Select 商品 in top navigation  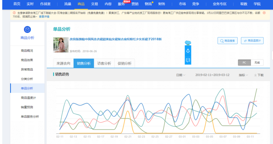(81, 4)
